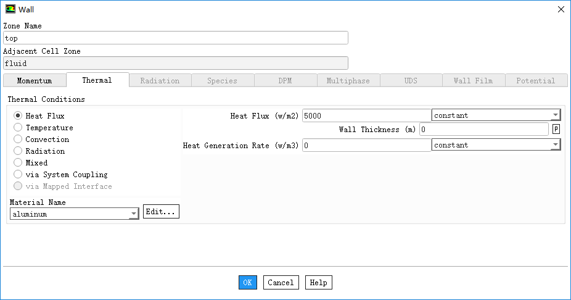The image size is (571, 300).
Task: Close the Wall dialog window
Action: click(x=560, y=9)
